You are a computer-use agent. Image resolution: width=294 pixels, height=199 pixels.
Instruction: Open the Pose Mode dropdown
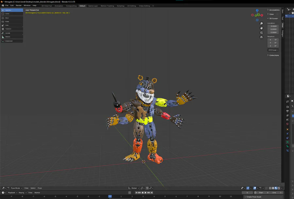(15, 188)
